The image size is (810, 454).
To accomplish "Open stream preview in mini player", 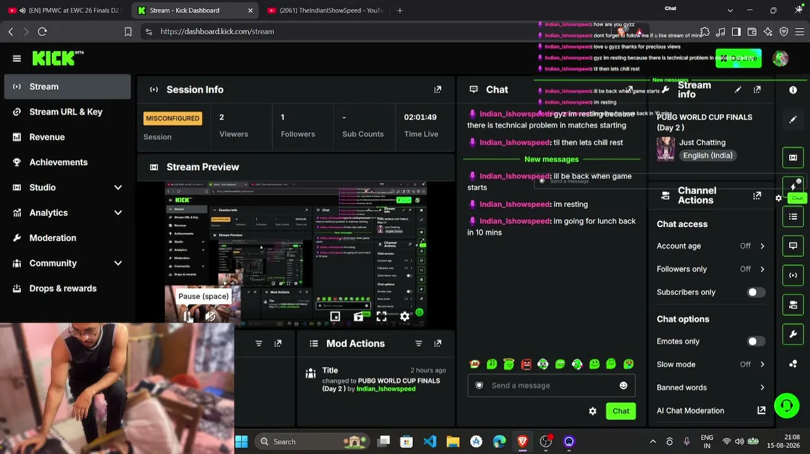I will coord(335,317).
